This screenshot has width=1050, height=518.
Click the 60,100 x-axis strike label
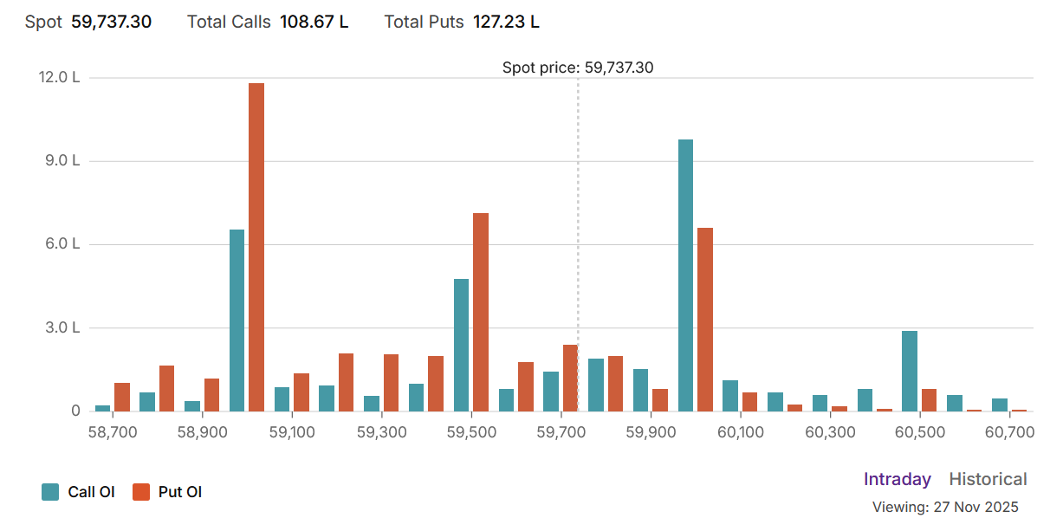[741, 431]
